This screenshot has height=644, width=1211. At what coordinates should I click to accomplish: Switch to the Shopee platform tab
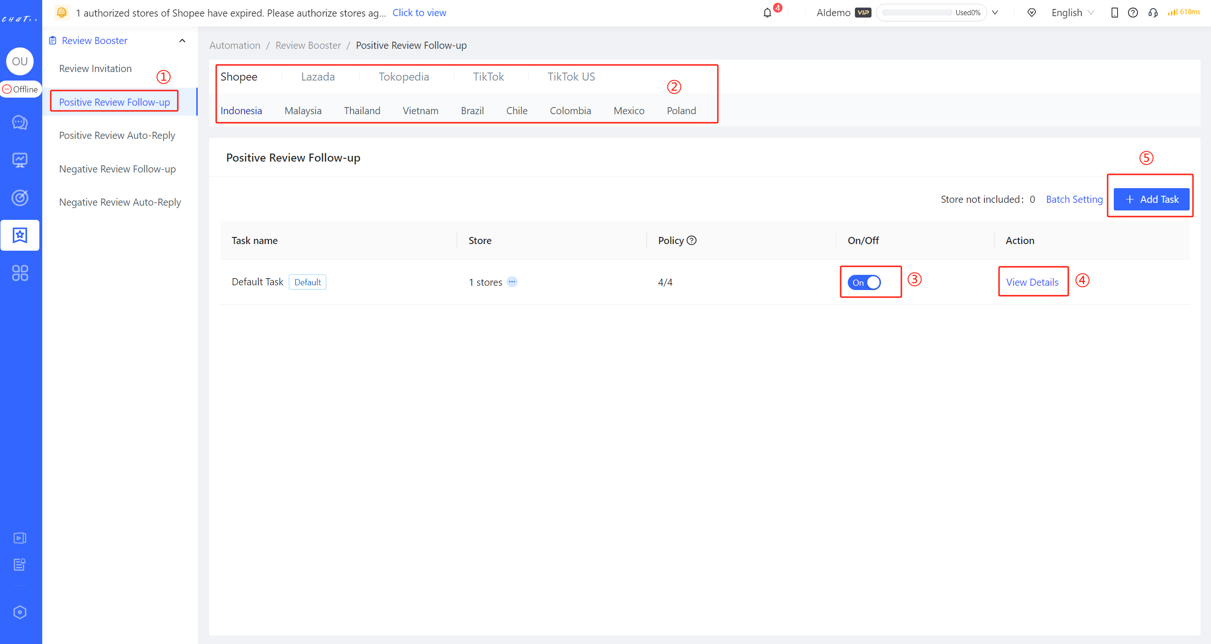tap(239, 77)
